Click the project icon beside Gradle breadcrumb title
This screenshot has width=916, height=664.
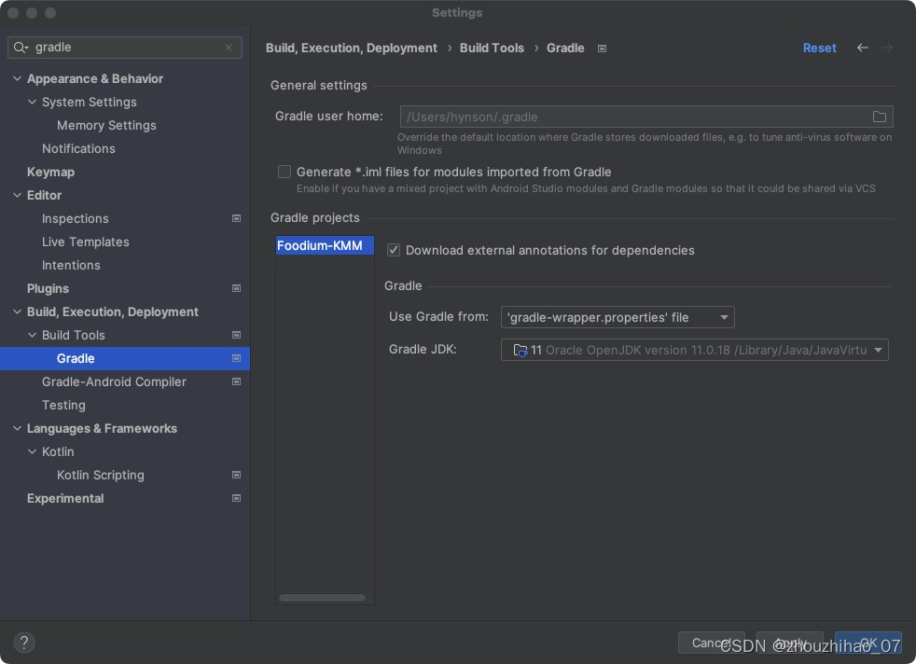[602, 48]
